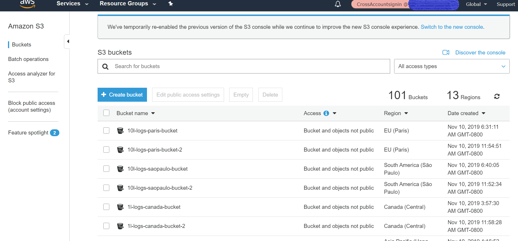The image size is (518, 241).
Task: Open the Global region selector
Action: click(476, 4)
